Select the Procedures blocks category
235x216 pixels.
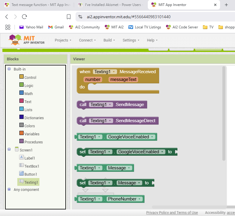click(33, 142)
